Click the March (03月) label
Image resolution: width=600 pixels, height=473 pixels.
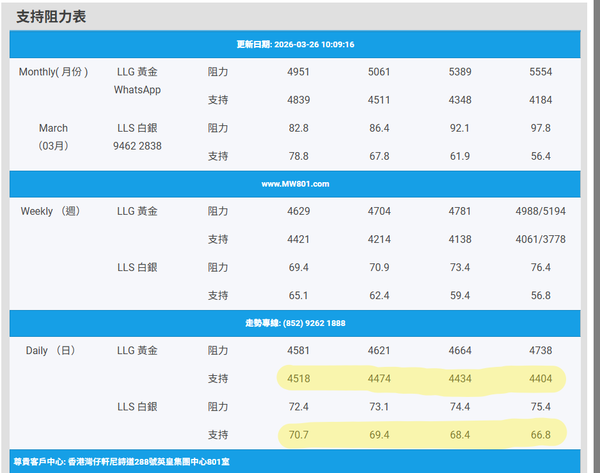(x=53, y=137)
